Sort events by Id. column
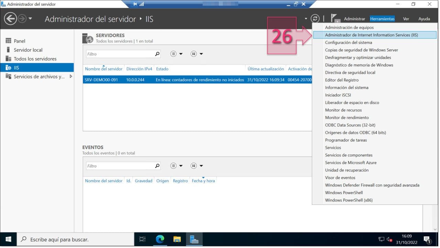 click(129, 181)
